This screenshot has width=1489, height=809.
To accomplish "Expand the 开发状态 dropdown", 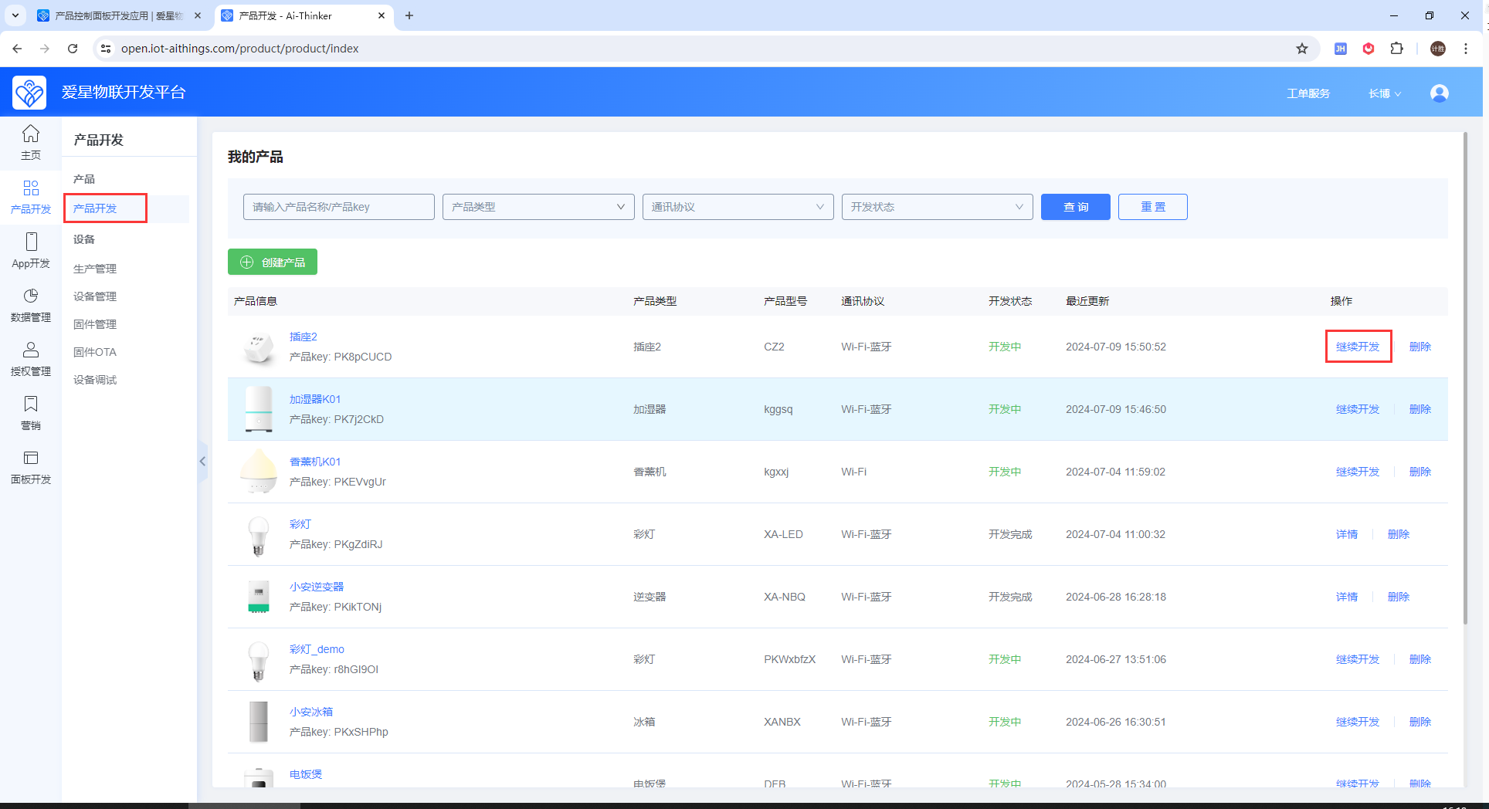I will pos(937,207).
